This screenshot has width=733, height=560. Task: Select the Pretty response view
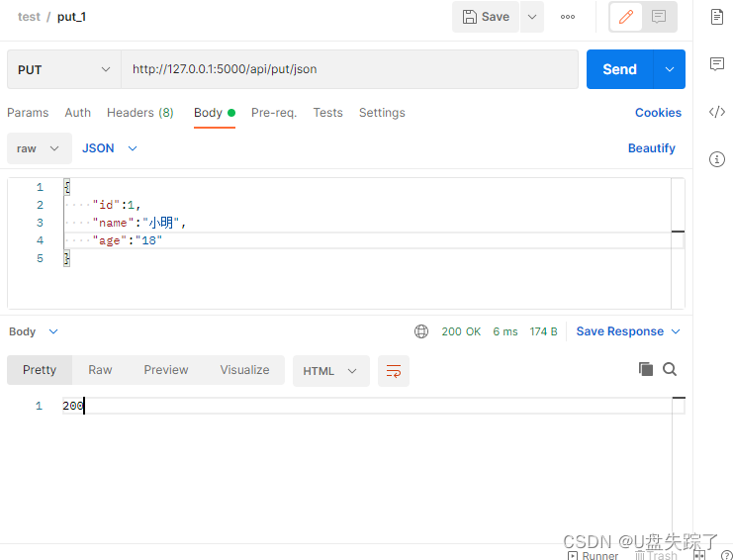(40, 370)
